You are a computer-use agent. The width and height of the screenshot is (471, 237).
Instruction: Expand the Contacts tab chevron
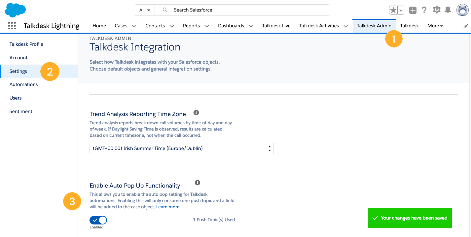click(172, 26)
